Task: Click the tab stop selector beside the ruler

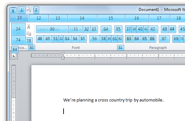Action: [14, 56]
